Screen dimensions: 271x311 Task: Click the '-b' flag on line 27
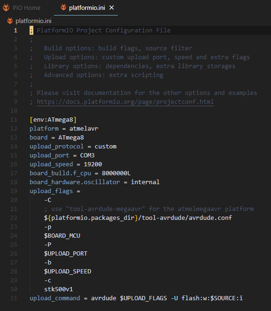[x=48, y=263]
